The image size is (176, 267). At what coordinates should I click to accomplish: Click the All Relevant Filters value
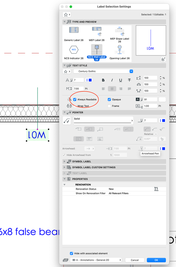click(x=119, y=193)
